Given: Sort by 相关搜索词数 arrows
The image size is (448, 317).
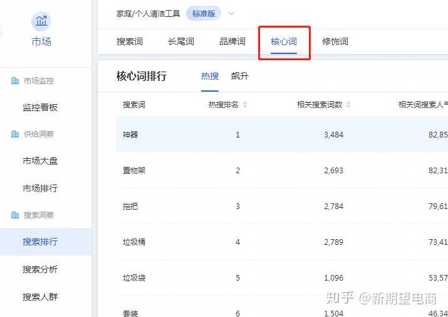Looking at the screenshot, I should coord(348,105).
